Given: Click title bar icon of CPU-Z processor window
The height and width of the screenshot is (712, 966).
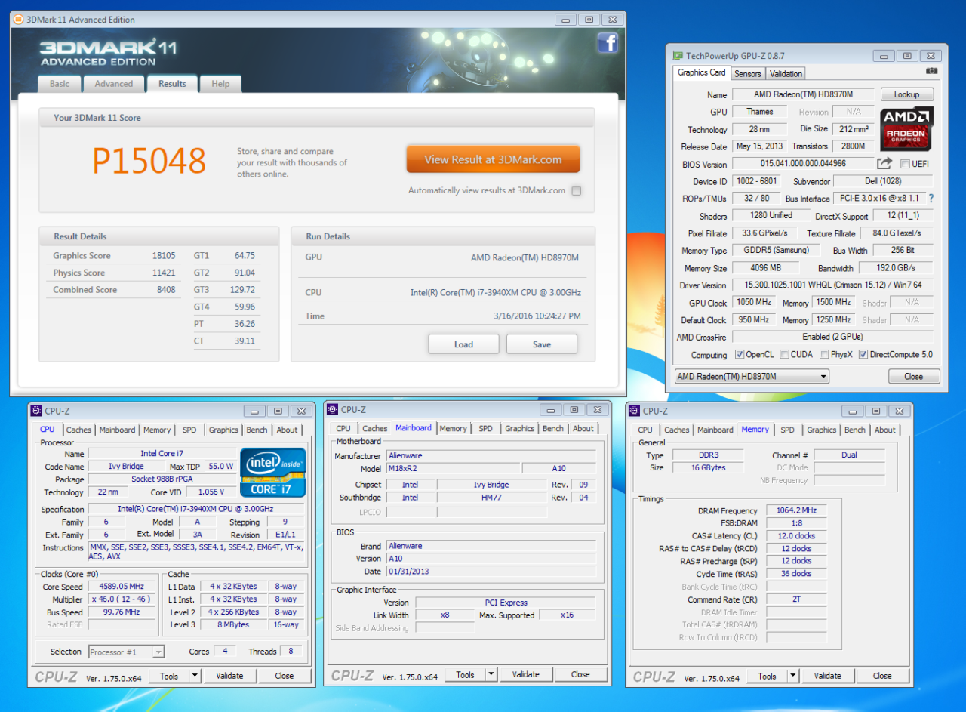Looking at the screenshot, I should (x=36, y=411).
